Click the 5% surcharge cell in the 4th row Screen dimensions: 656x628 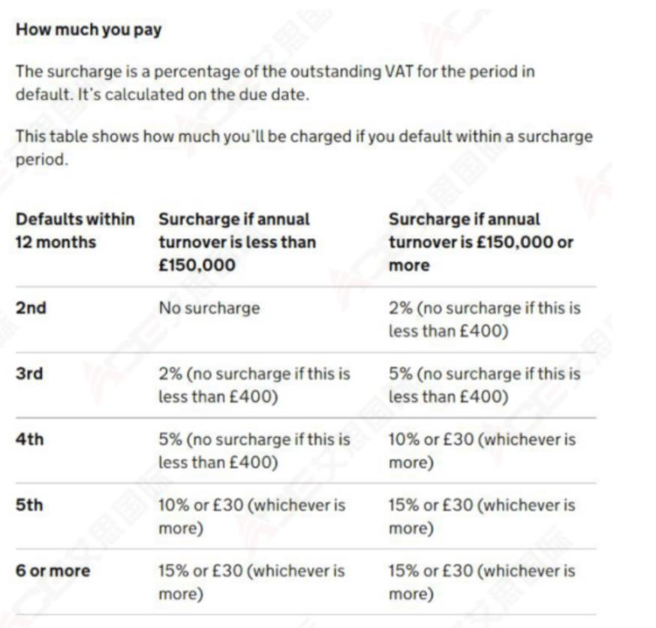(254, 451)
